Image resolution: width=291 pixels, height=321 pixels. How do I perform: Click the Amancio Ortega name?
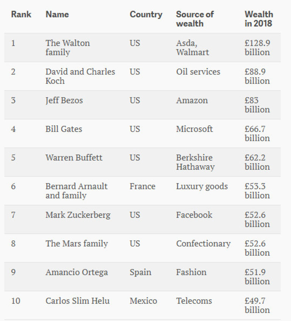[x=77, y=272]
